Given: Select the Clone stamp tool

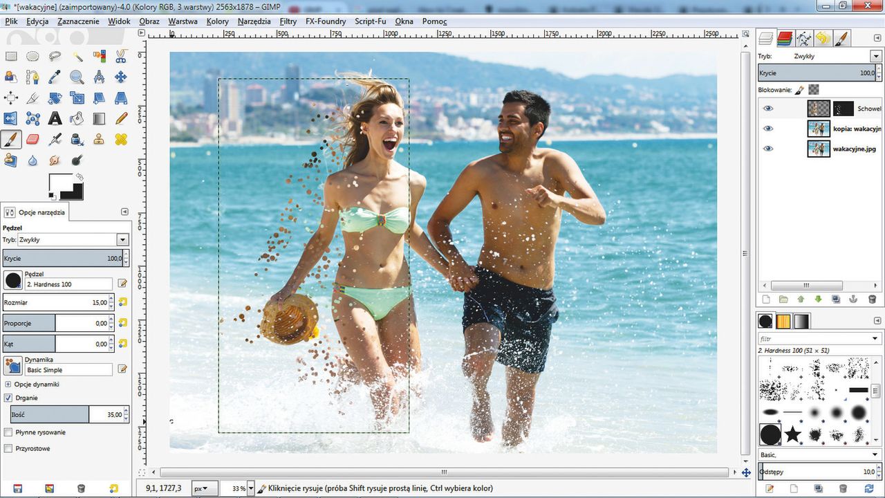Looking at the screenshot, I should tap(99, 140).
